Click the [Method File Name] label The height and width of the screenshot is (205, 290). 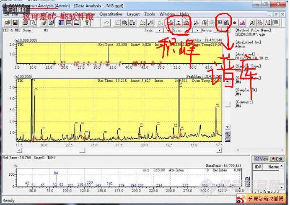[x=253, y=30]
